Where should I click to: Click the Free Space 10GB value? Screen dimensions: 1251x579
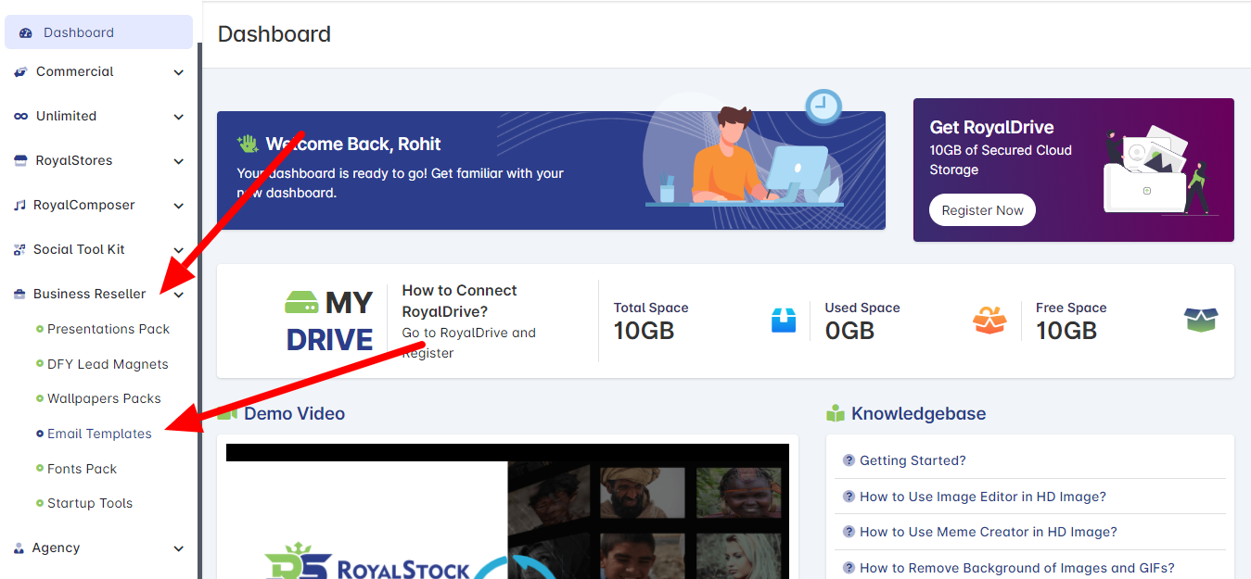click(x=1066, y=331)
